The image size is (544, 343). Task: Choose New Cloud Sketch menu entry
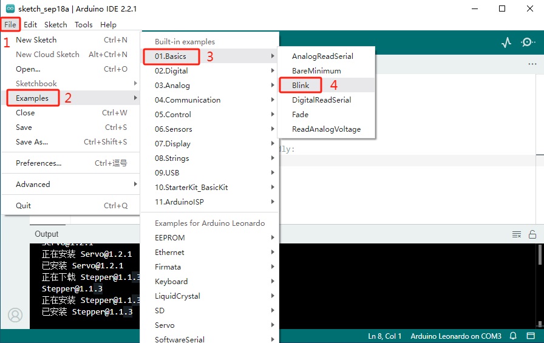[71, 55]
